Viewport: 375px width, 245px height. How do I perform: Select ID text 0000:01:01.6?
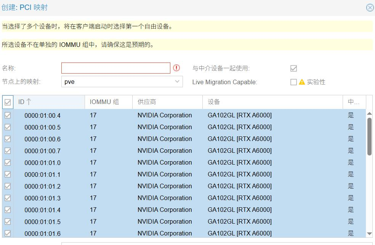point(43,234)
